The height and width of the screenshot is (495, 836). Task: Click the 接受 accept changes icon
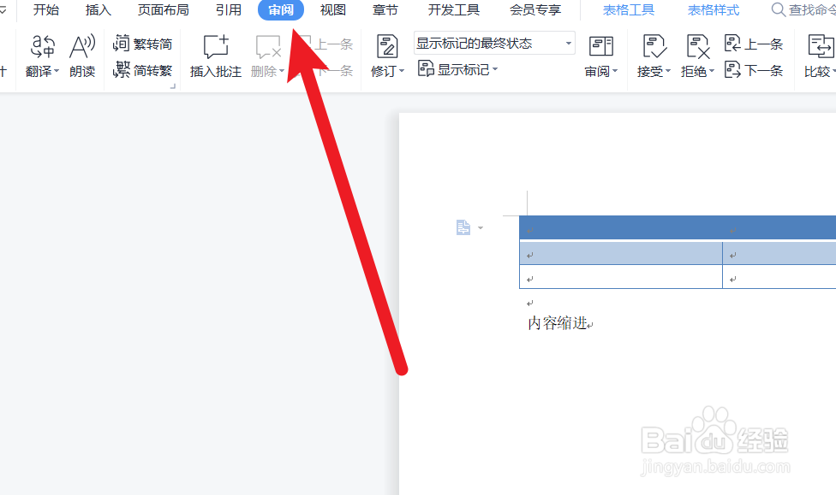pyautogui.click(x=654, y=47)
